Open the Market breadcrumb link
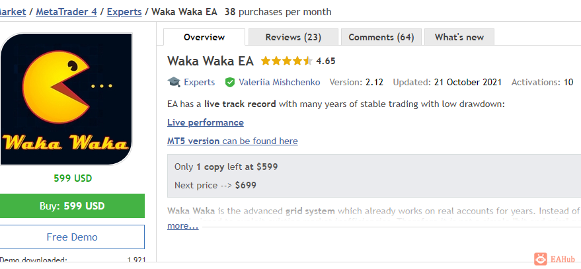581x269 pixels. tap(13, 12)
